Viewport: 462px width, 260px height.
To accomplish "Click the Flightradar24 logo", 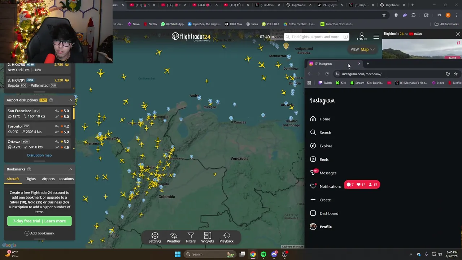I will 191,37.
